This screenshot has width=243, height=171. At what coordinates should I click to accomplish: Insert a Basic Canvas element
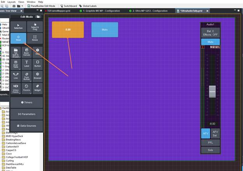26,53
